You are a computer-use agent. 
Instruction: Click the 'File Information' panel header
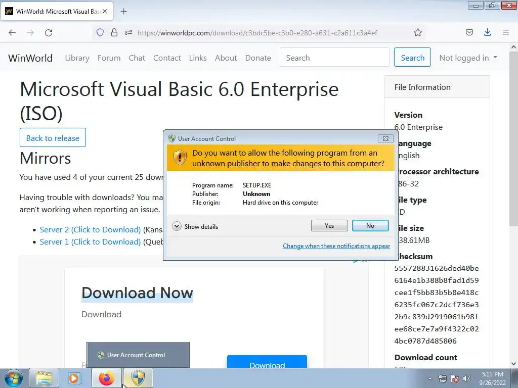tap(437, 87)
